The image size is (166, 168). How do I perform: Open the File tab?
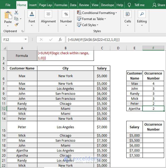pos(8,5)
